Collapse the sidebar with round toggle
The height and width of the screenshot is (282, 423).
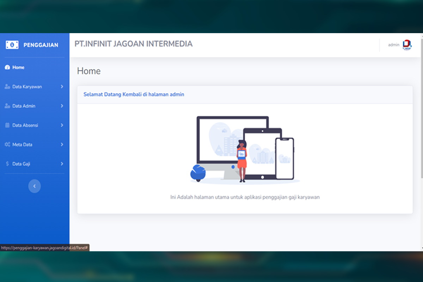pyautogui.click(x=35, y=186)
